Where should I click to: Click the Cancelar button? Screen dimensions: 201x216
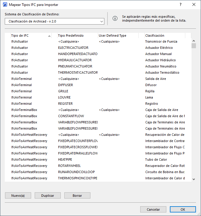tap(153, 209)
